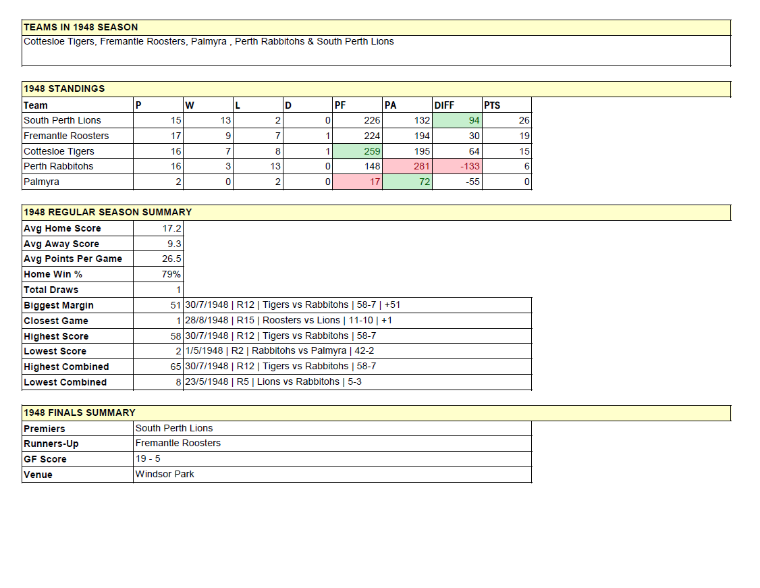This screenshot has width=760, height=588.
Task: Click the 1948 REGULAR SEASON SUMMARY header
Action: [x=107, y=212]
